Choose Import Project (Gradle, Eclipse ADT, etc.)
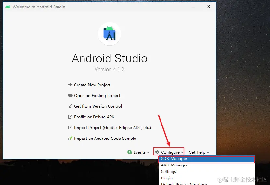 click(112, 128)
